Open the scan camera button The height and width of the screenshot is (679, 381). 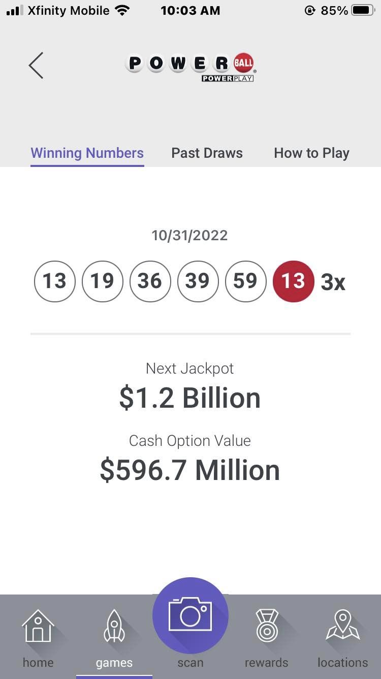[190, 615]
